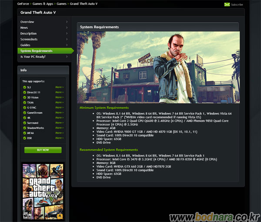Click the green check icon next to 4K
Image resolution: width=261 pixels, height=222 pixels.
point(24,118)
